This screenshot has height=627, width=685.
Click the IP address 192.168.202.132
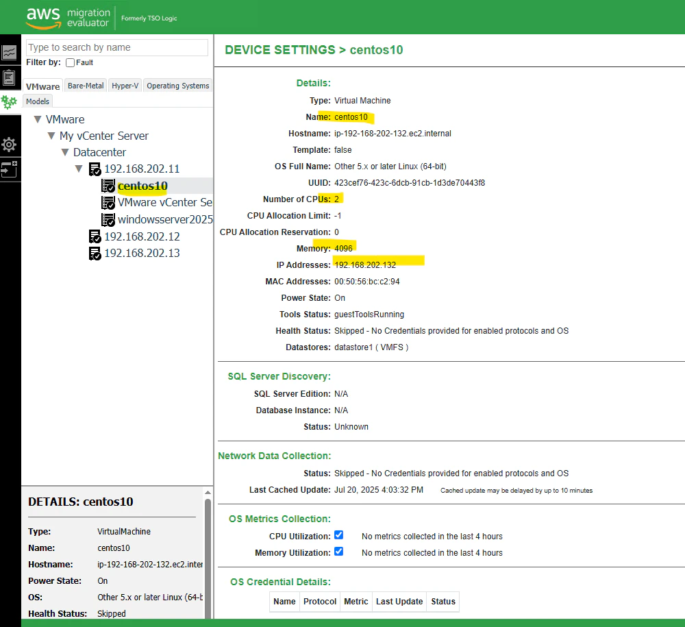point(365,265)
